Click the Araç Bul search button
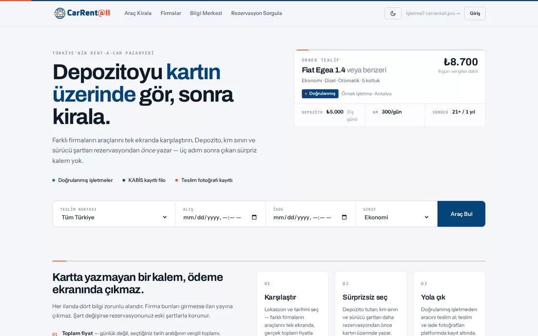This screenshot has height=336, width=538. click(x=461, y=214)
